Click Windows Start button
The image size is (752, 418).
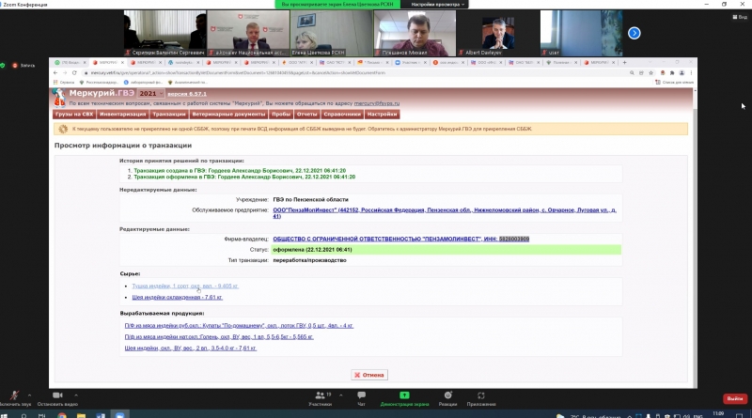(x=5, y=415)
